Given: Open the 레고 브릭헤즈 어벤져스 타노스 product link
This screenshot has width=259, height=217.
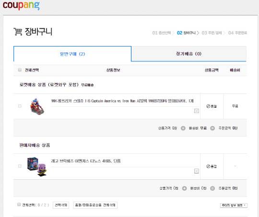Looking at the screenshot, I should point(86,161).
